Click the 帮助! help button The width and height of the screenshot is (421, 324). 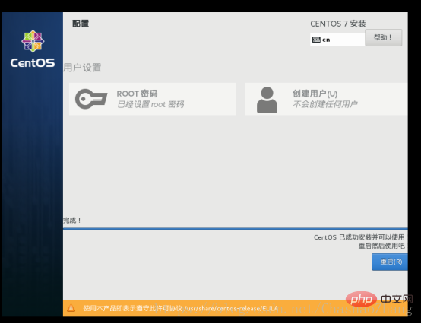(384, 37)
